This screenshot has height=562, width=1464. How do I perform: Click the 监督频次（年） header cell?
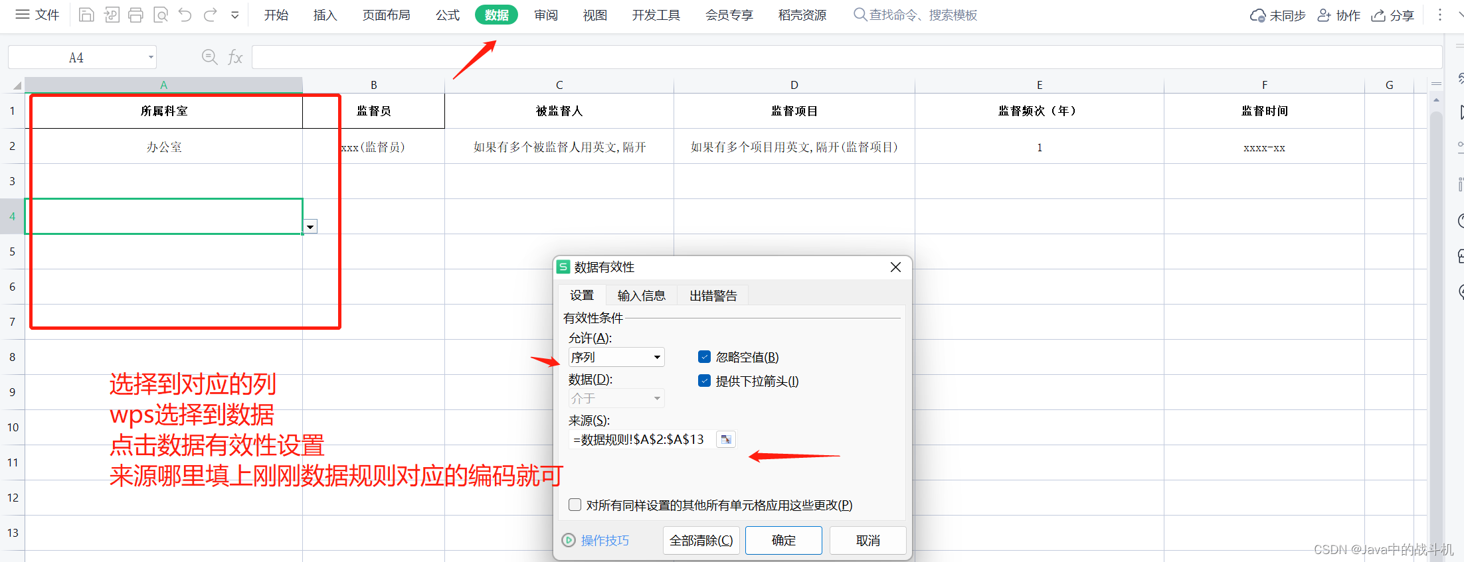click(1040, 111)
